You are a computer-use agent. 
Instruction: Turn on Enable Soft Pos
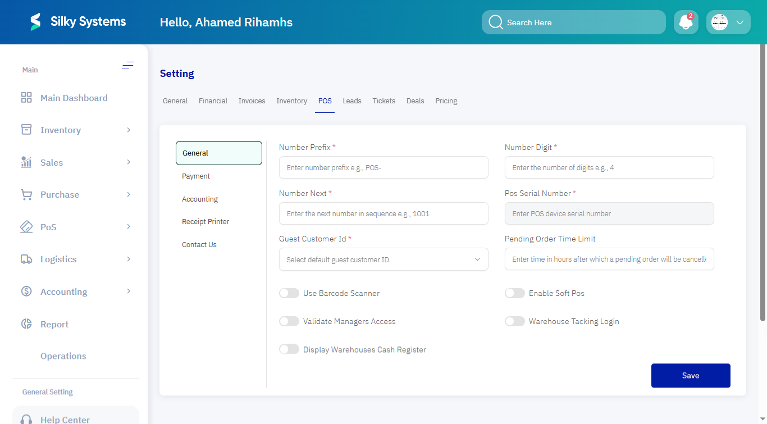(x=515, y=293)
